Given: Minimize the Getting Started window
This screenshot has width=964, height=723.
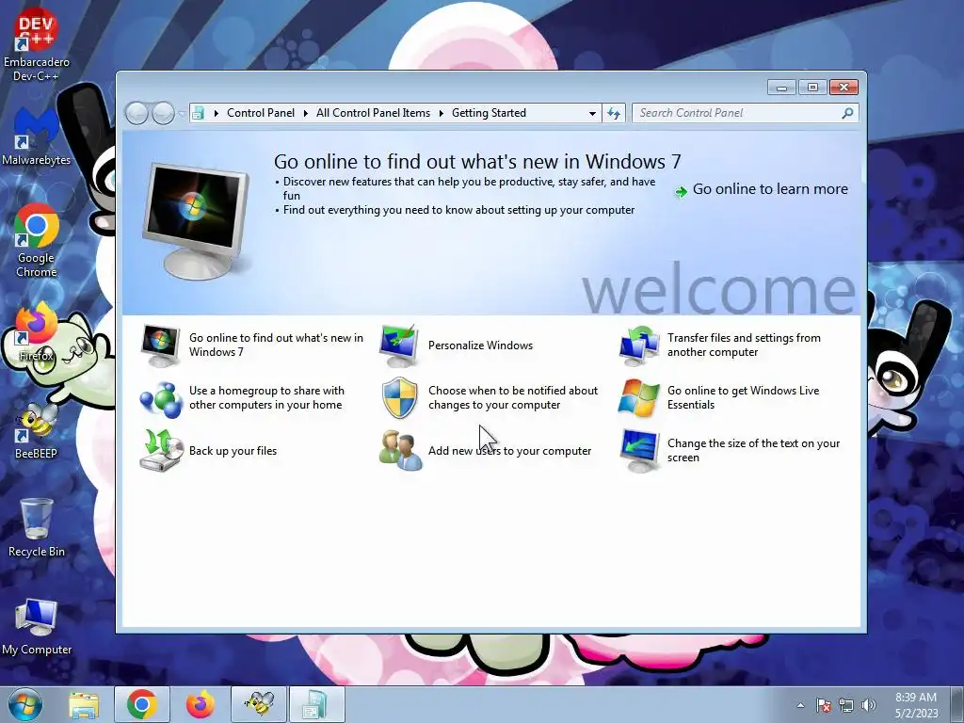Looking at the screenshot, I should click(781, 88).
